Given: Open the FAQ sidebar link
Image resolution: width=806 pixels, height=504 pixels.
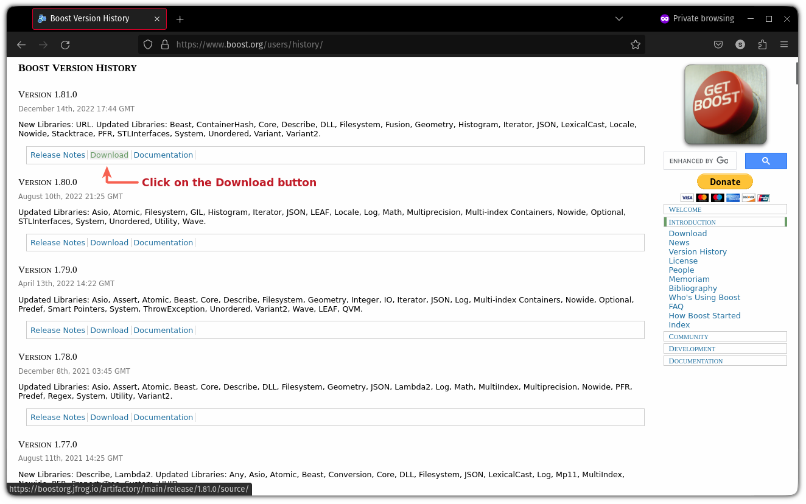Looking at the screenshot, I should click(676, 306).
